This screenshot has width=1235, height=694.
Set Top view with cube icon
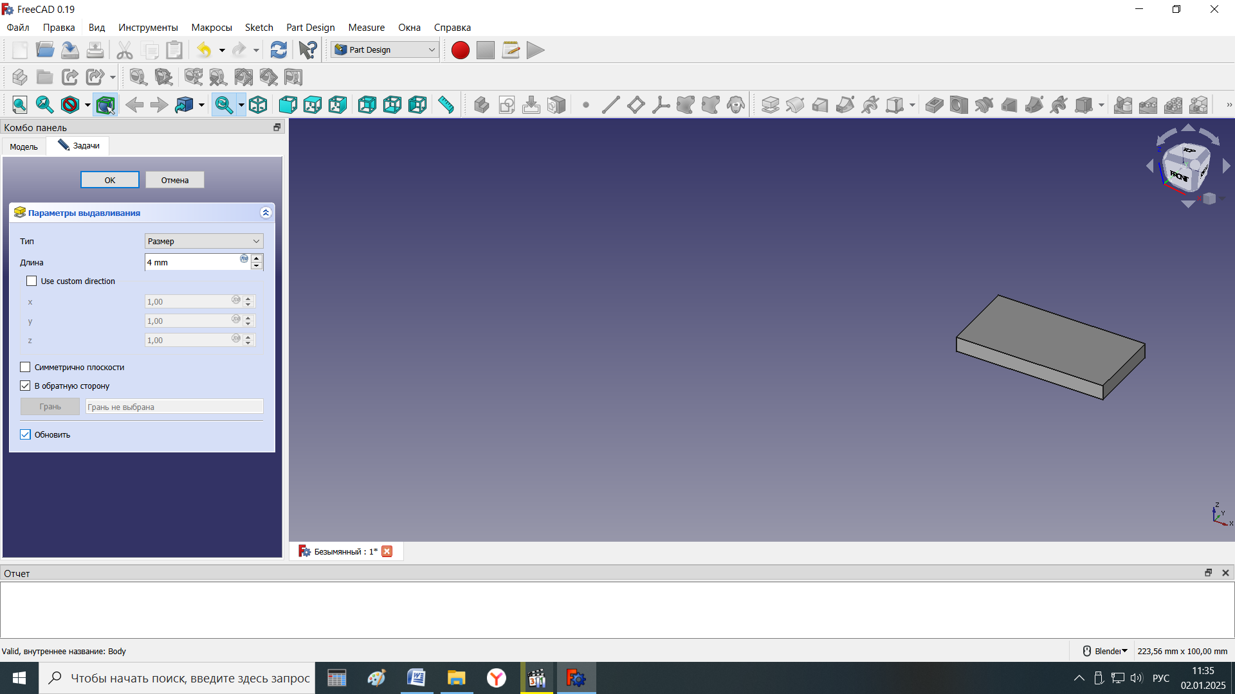(x=313, y=105)
